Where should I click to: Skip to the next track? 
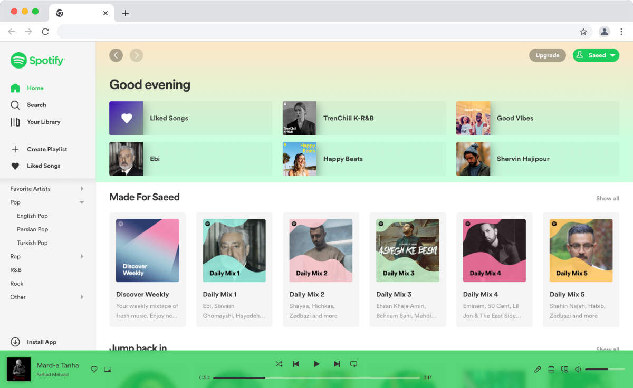coord(337,364)
